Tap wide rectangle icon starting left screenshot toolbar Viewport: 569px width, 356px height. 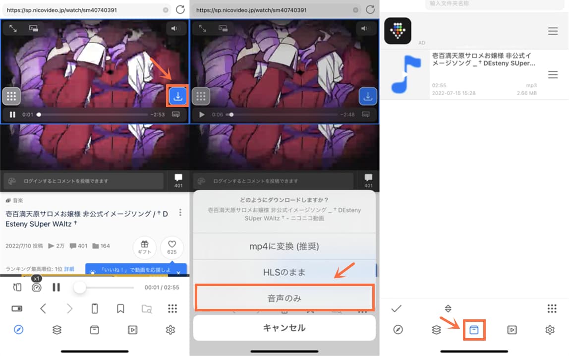coord(17,309)
